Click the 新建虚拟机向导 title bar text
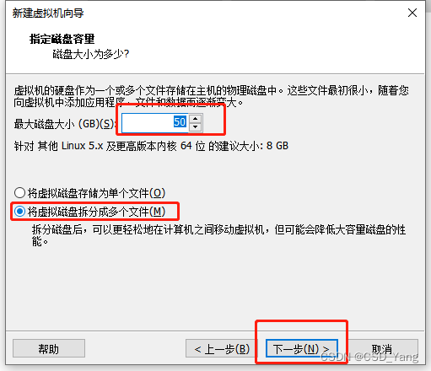Viewport: 431px width, 371px height. 48,13
